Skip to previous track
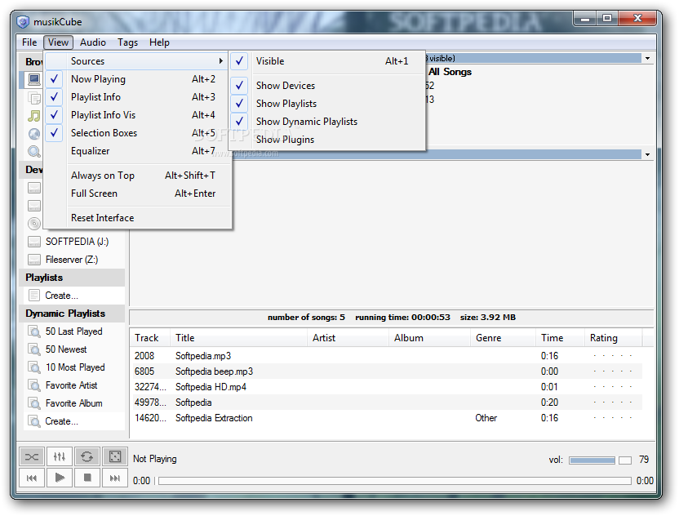This screenshot has height=516, width=679. tap(32, 478)
